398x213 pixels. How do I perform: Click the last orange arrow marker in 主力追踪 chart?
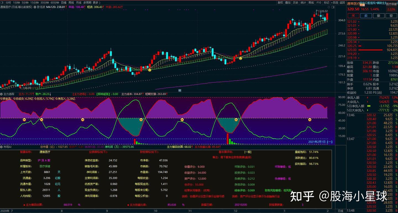pos(310,120)
